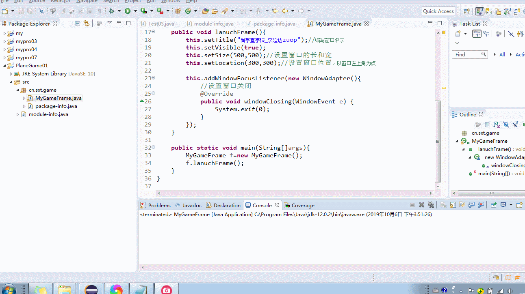525x294 pixels.
Task: Click Remove All Terminated Launches icon
Action: click(431, 205)
